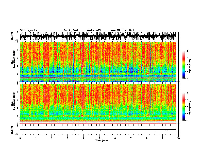
Task: Click the "ch.2 Frequency (kHz)" axis label
Action: click(x=13, y=101)
